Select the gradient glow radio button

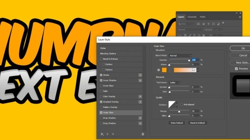point(171,70)
